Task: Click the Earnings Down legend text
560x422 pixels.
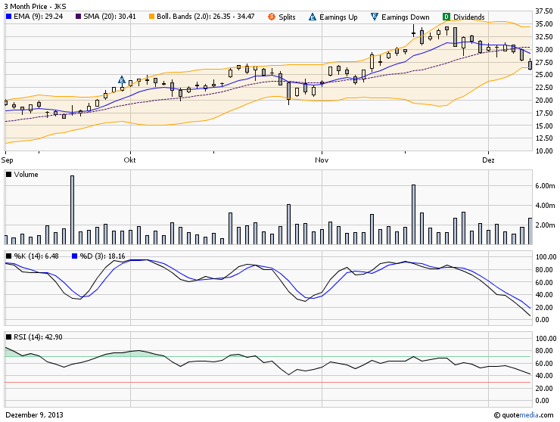Action: (x=406, y=17)
